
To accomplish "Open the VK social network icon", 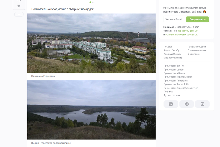I will pos(171,104).
